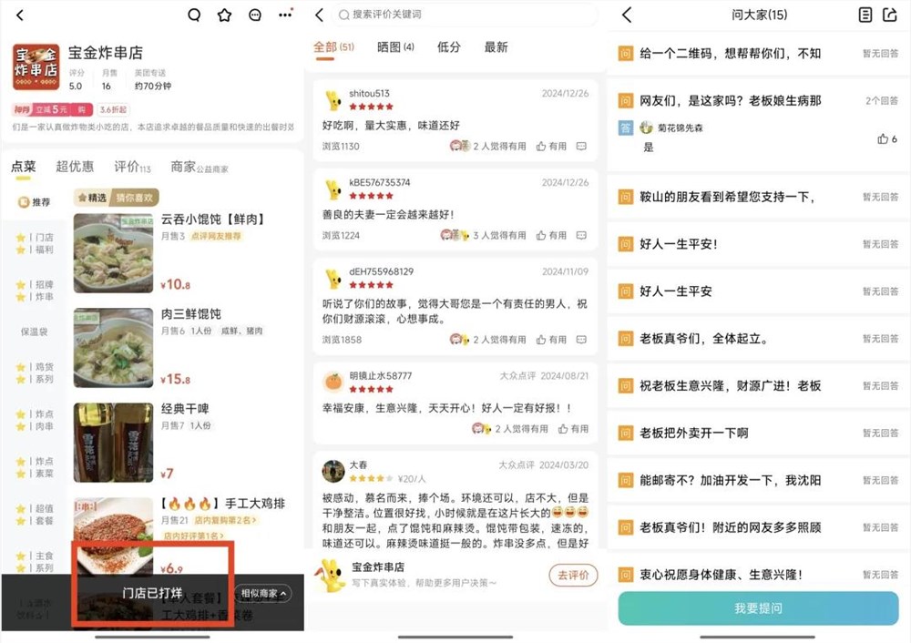Tap the 宝金炸串店 store logo
The width and height of the screenshot is (911, 643).
36,66
